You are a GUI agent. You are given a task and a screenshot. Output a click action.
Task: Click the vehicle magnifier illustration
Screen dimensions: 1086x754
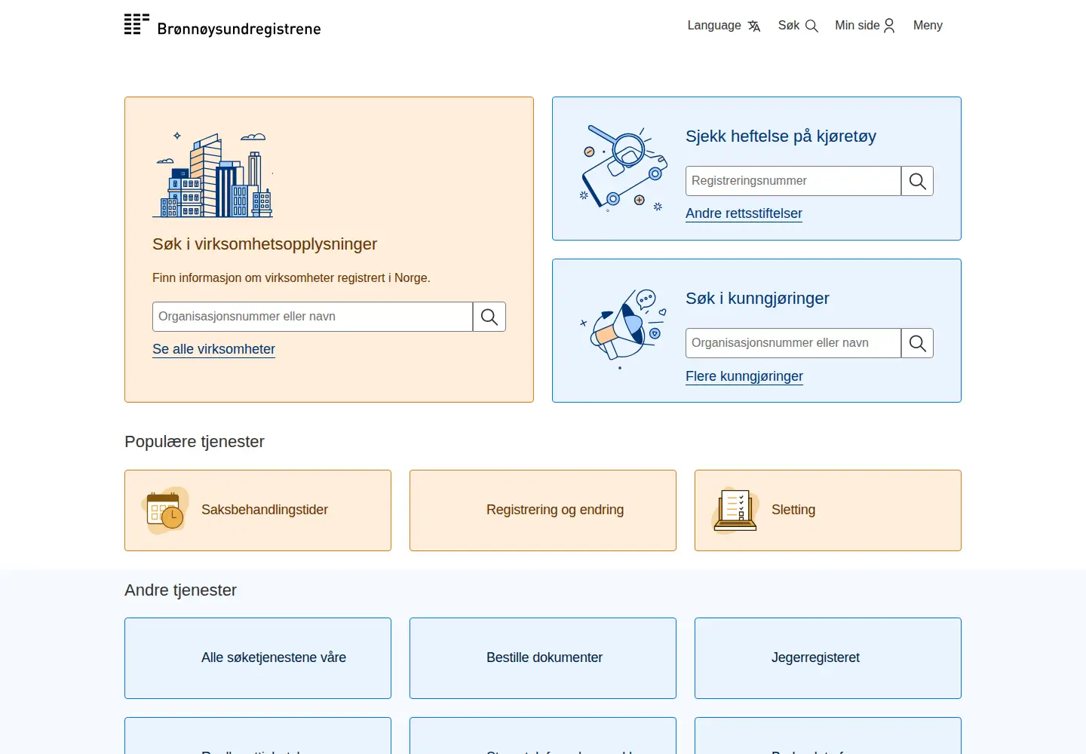624,168
